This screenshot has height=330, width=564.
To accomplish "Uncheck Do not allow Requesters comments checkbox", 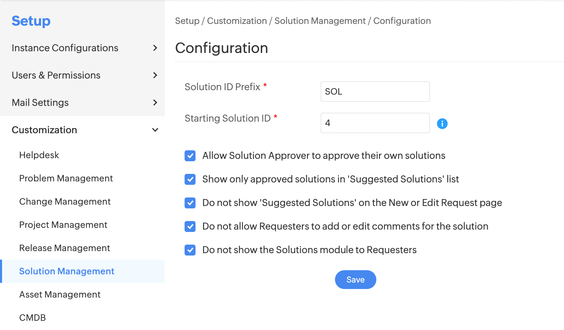I will 190,226.
